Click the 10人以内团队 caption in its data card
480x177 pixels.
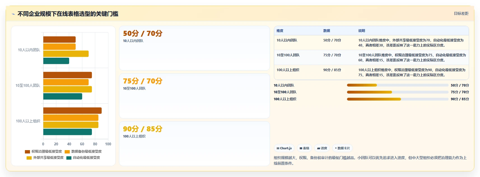click(x=133, y=41)
